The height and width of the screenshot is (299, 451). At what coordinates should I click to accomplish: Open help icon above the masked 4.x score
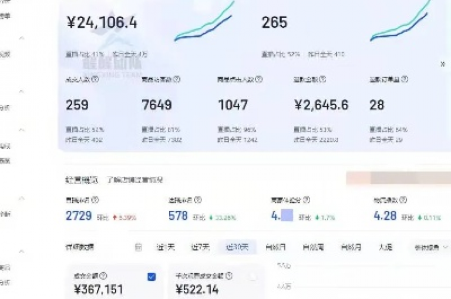(307, 200)
